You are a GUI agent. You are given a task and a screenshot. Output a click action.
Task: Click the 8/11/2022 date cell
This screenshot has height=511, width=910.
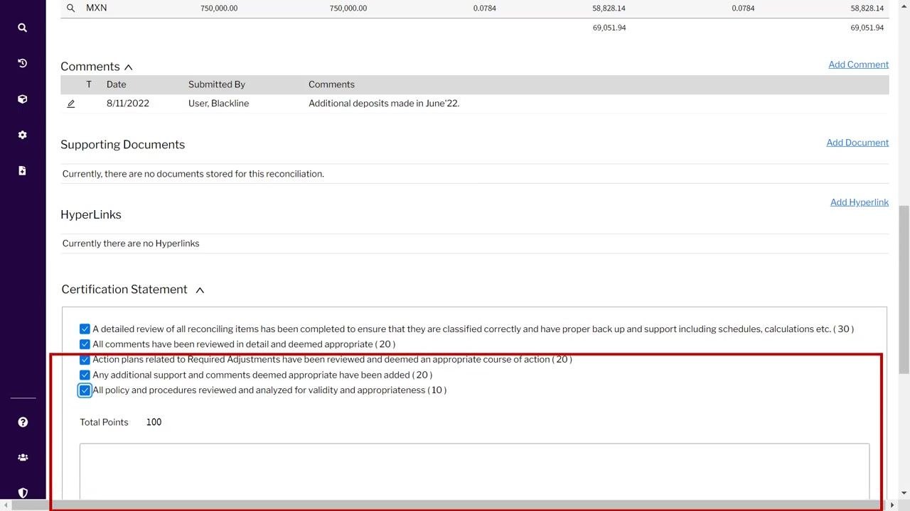point(128,104)
